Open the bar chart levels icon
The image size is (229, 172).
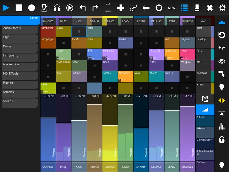(222, 126)
